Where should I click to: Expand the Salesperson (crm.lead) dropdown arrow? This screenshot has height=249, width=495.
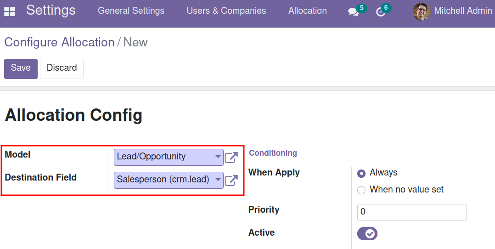[218, 180]
